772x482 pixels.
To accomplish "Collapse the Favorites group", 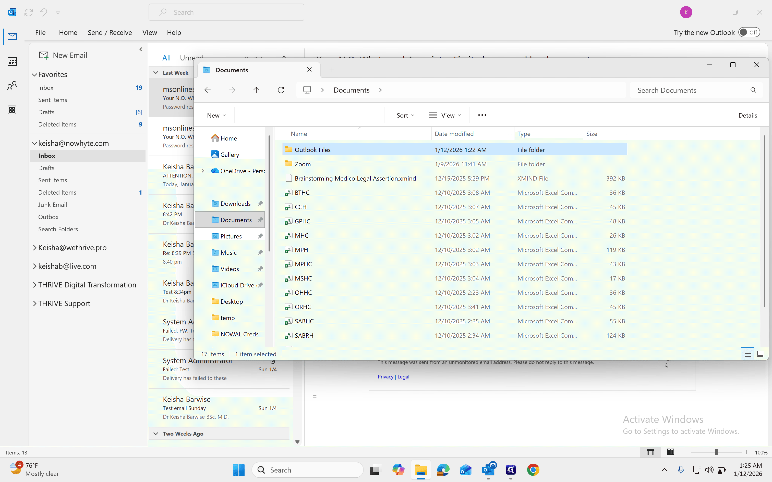I will [34, 74].
